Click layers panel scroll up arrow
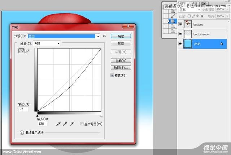This screenshot has width=231, height=155. (x=229, y=22)
